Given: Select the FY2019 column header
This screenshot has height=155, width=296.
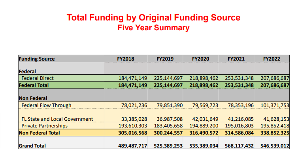Looking at the screenshot, I should pyautogui.click(x=165, y=59).
